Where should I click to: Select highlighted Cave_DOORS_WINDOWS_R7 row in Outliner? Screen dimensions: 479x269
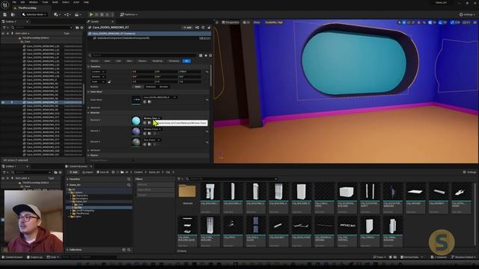(43, 102)
